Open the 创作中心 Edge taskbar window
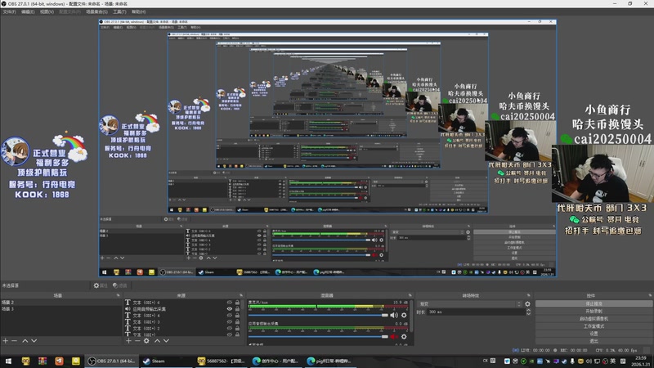The height and width of the screenshot is (368, 654). tap(275, 361)
